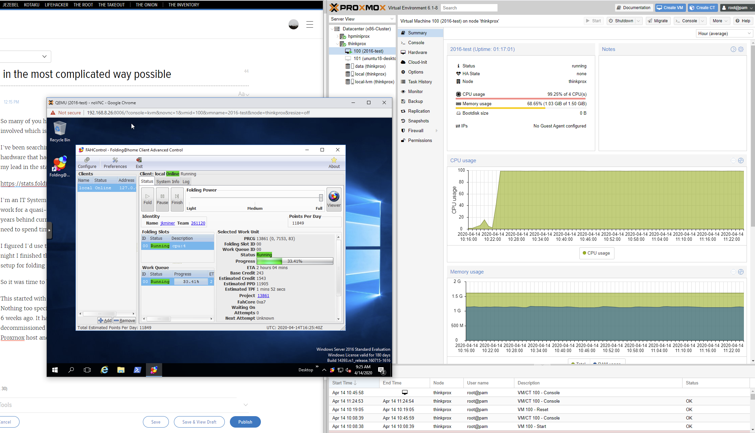Switch to the System Info tab in FAHControl
This screenshot has width=755, height=433.
tap(168, 181)
